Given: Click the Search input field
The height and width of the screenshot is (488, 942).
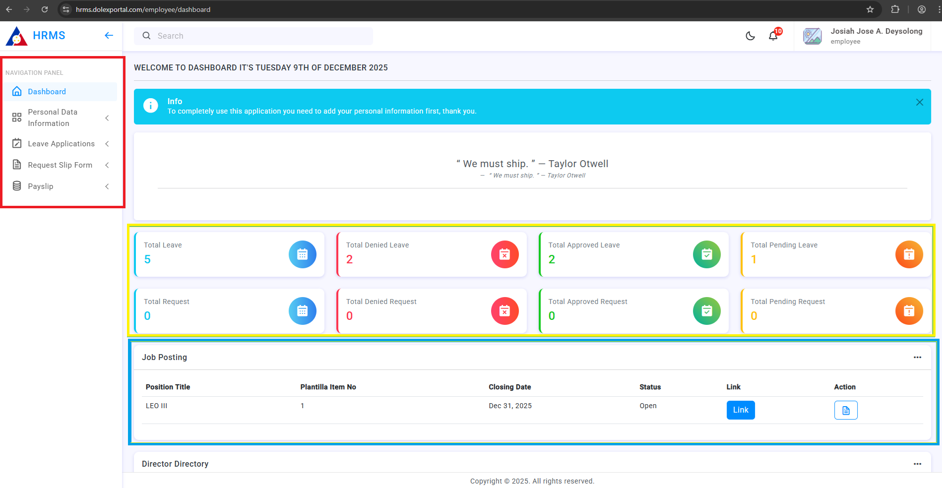Looking at the screenshot, I should pyautogui.click(x=258, y=36).
